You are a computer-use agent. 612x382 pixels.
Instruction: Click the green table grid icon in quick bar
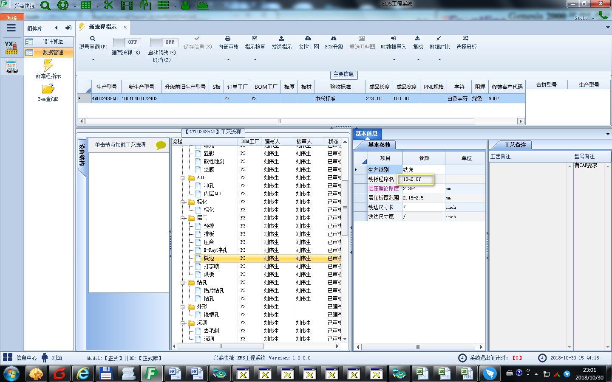pos(86,6)
